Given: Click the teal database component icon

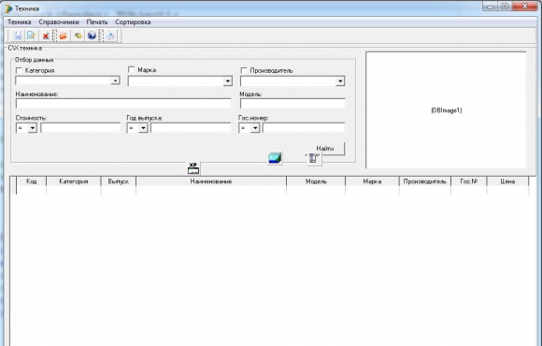Looking at the screenshot, I should point(275,158).
